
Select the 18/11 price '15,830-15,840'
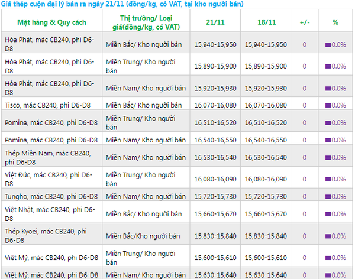266,236
